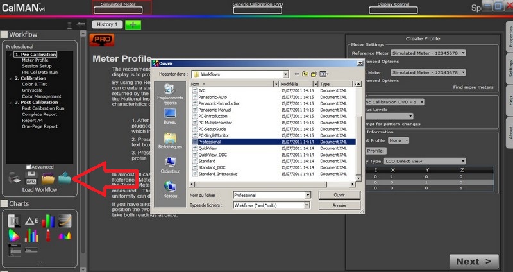
Task: Select Bureau in the dialog sidebar
Action: click(170, 117)
